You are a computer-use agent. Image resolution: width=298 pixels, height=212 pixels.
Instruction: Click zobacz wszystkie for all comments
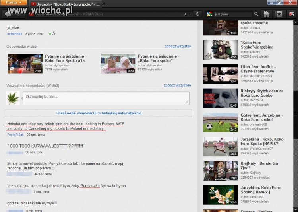pyautogui.click(x=177, y=85)
